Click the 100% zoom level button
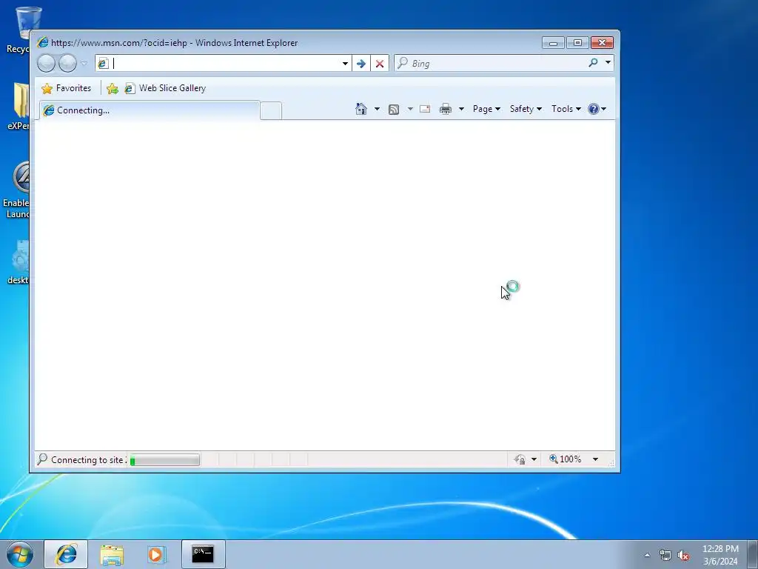758x569 pixels. pos(565,459)
